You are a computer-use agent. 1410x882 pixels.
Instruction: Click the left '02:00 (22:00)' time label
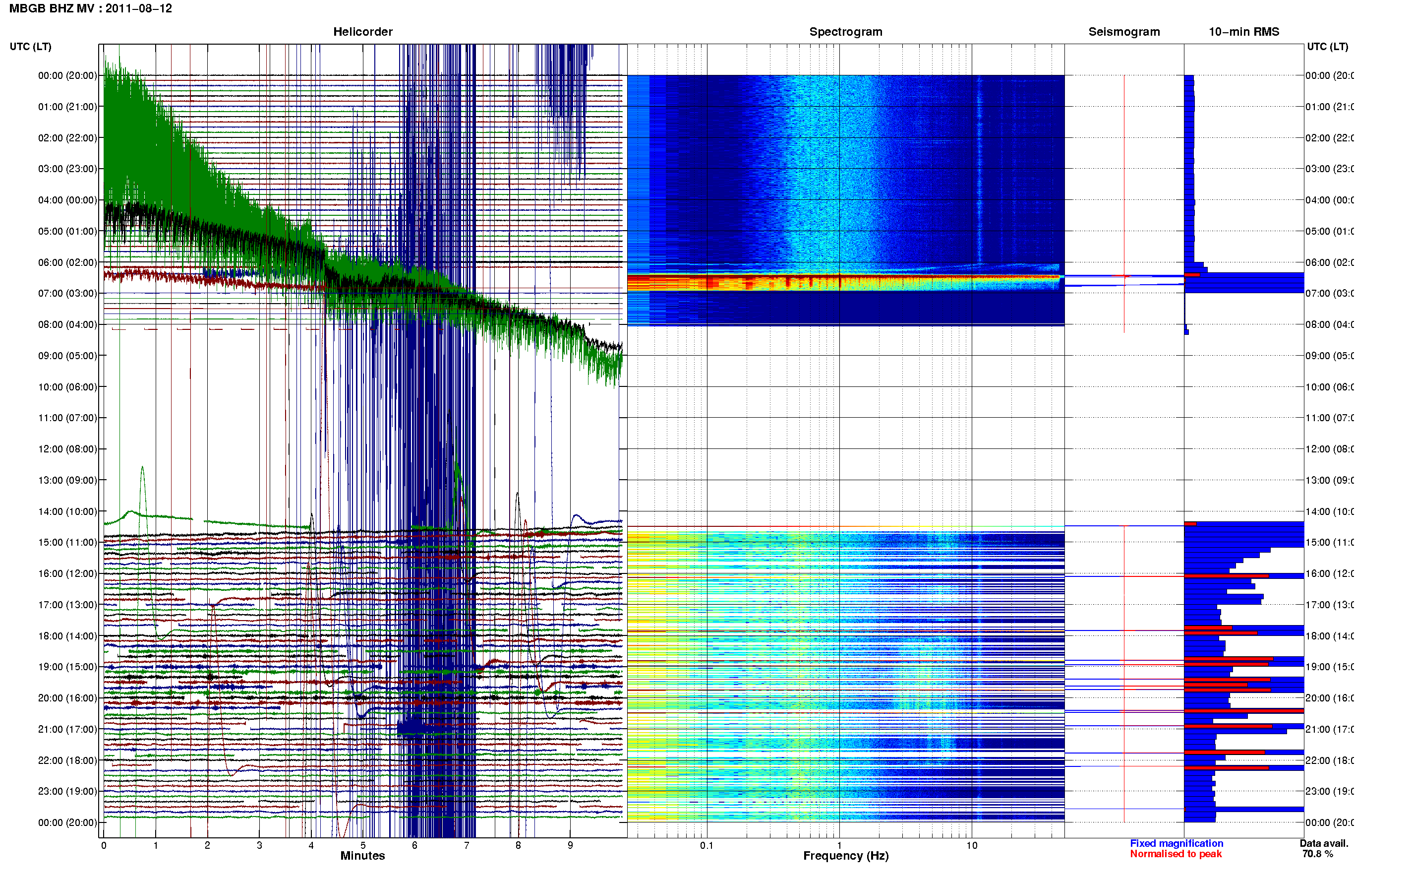pos(67,138)
